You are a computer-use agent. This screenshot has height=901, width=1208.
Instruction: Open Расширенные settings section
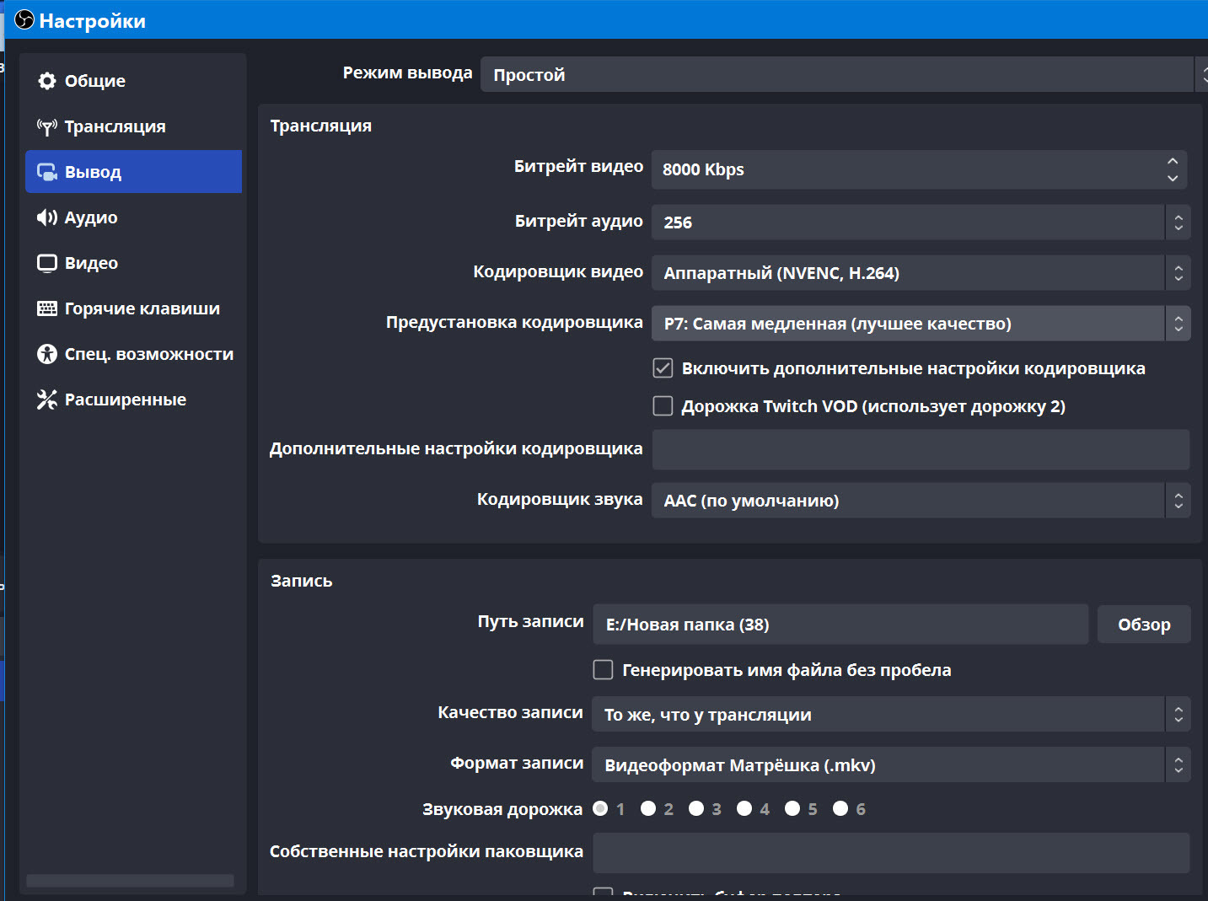click(133, 400)
